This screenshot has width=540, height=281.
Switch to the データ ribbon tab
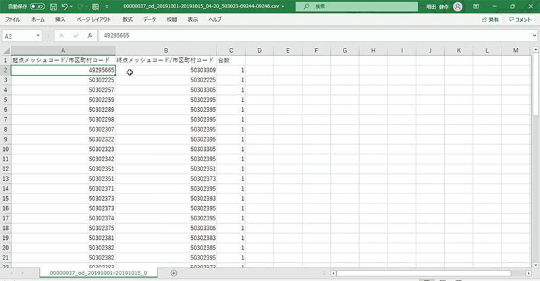pyautogui.click(x=149, y=20)
